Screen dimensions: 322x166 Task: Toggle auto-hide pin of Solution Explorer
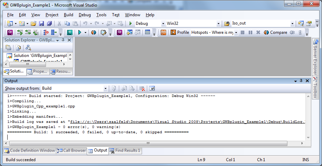click(x=63, y=40)
